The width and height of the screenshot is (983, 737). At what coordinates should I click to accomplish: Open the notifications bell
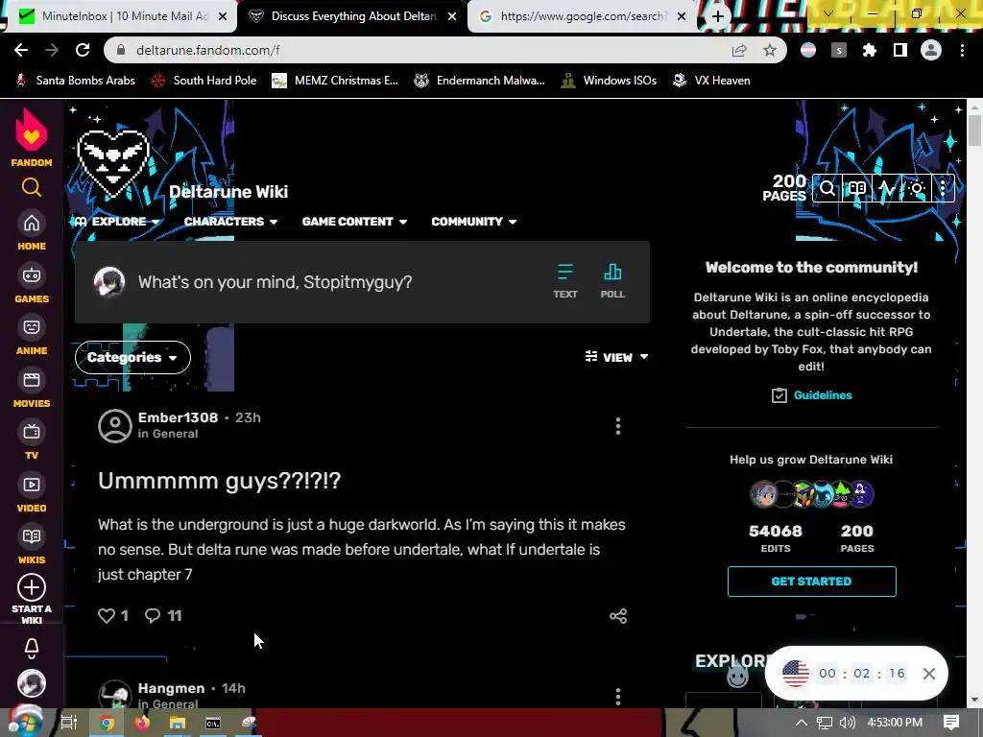pyautogui.click(x=32, y=648)
